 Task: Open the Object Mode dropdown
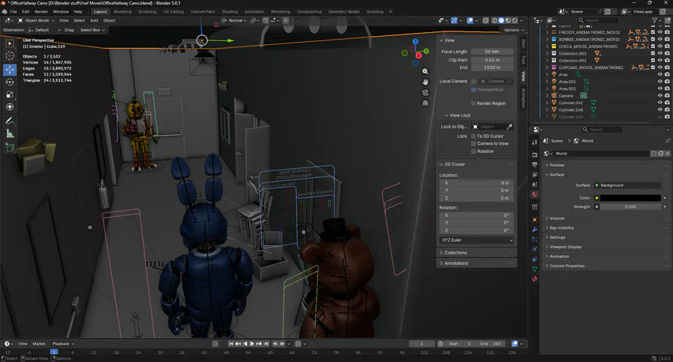[36, 20]
